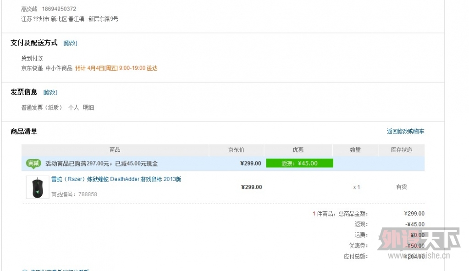Screen dimensions: 469x271
Task: Click the quantity x 1 cell
Action: pyautogui.click(x=356, y=187)
